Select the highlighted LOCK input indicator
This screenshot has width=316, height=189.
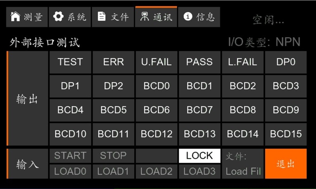(200, 156)
